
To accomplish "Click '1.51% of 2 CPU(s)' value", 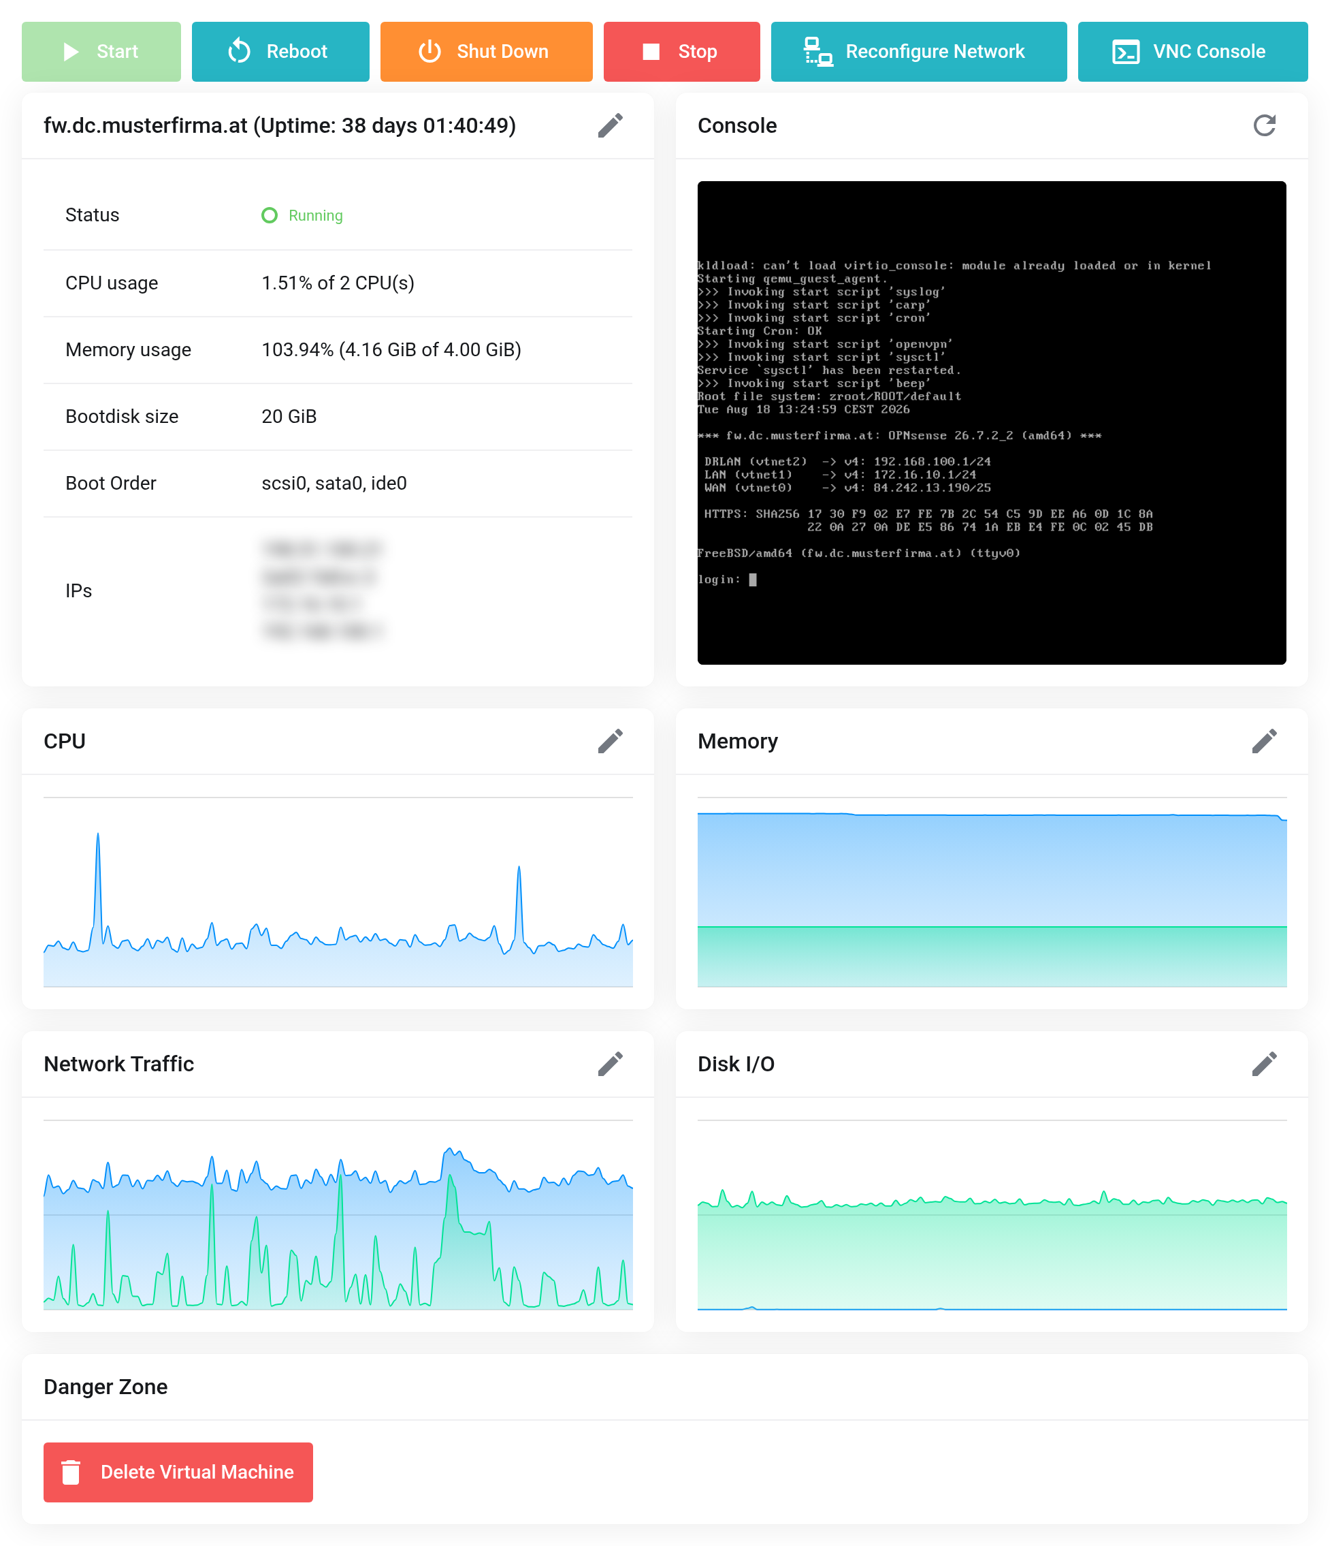I will point(338,283).
